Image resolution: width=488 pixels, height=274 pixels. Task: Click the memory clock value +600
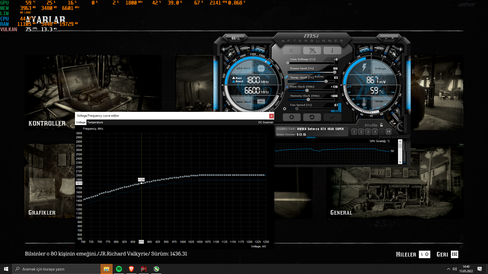point(334,96)
